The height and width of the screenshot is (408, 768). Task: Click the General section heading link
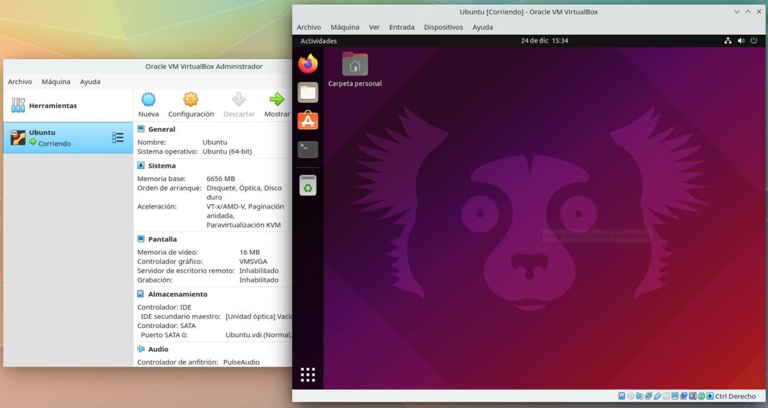tap(161, 129)
